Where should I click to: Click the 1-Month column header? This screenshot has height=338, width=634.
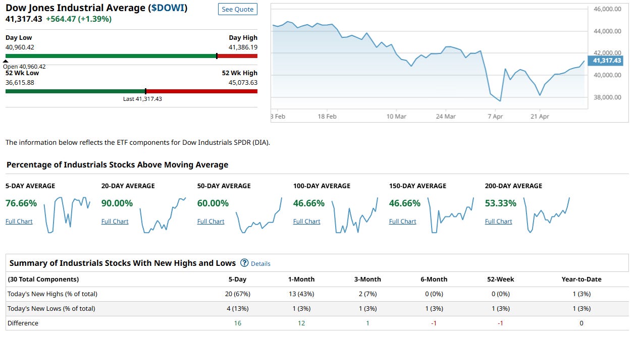point(301,279)
